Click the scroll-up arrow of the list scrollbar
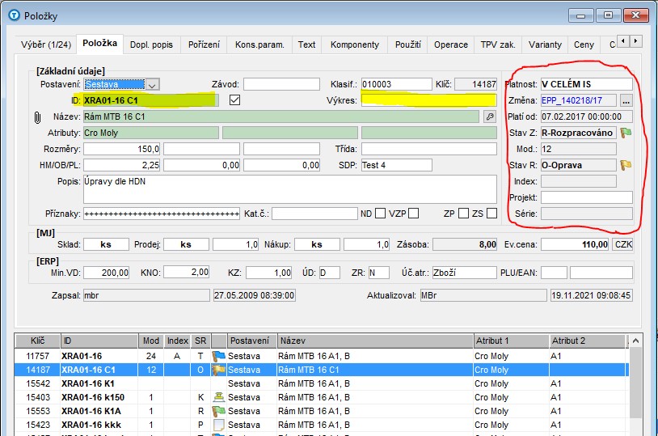Viewport: 658px width, 436px height. click(635, 341)
